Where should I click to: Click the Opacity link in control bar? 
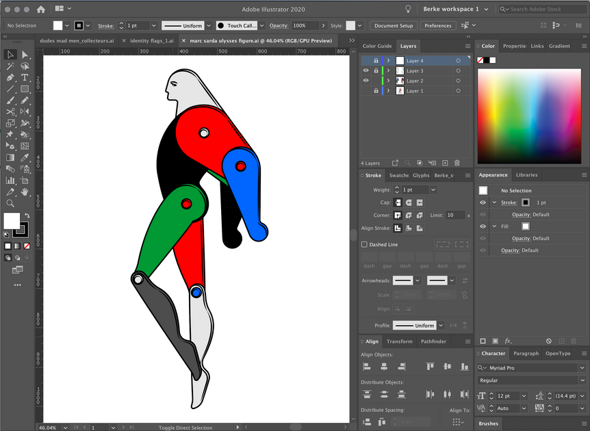pos(279,25)
